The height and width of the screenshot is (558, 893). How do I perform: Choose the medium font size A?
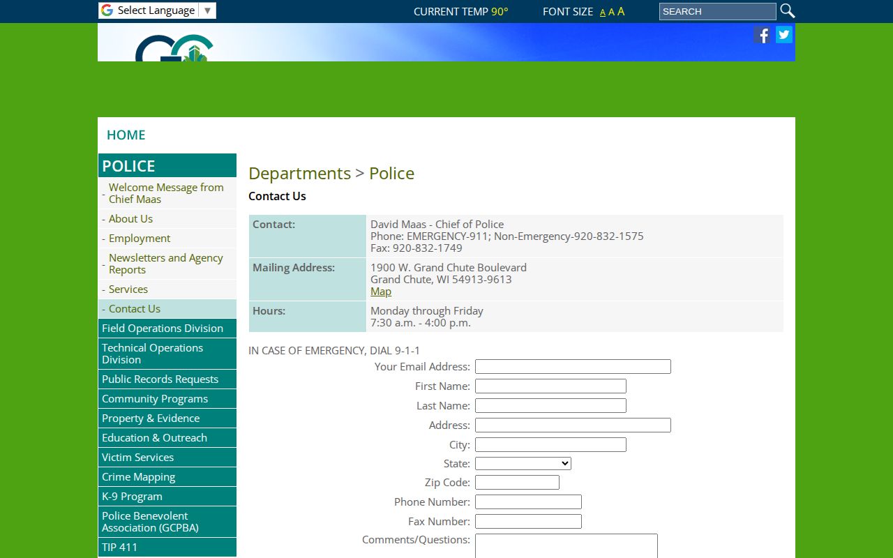[x=612, y=12]
